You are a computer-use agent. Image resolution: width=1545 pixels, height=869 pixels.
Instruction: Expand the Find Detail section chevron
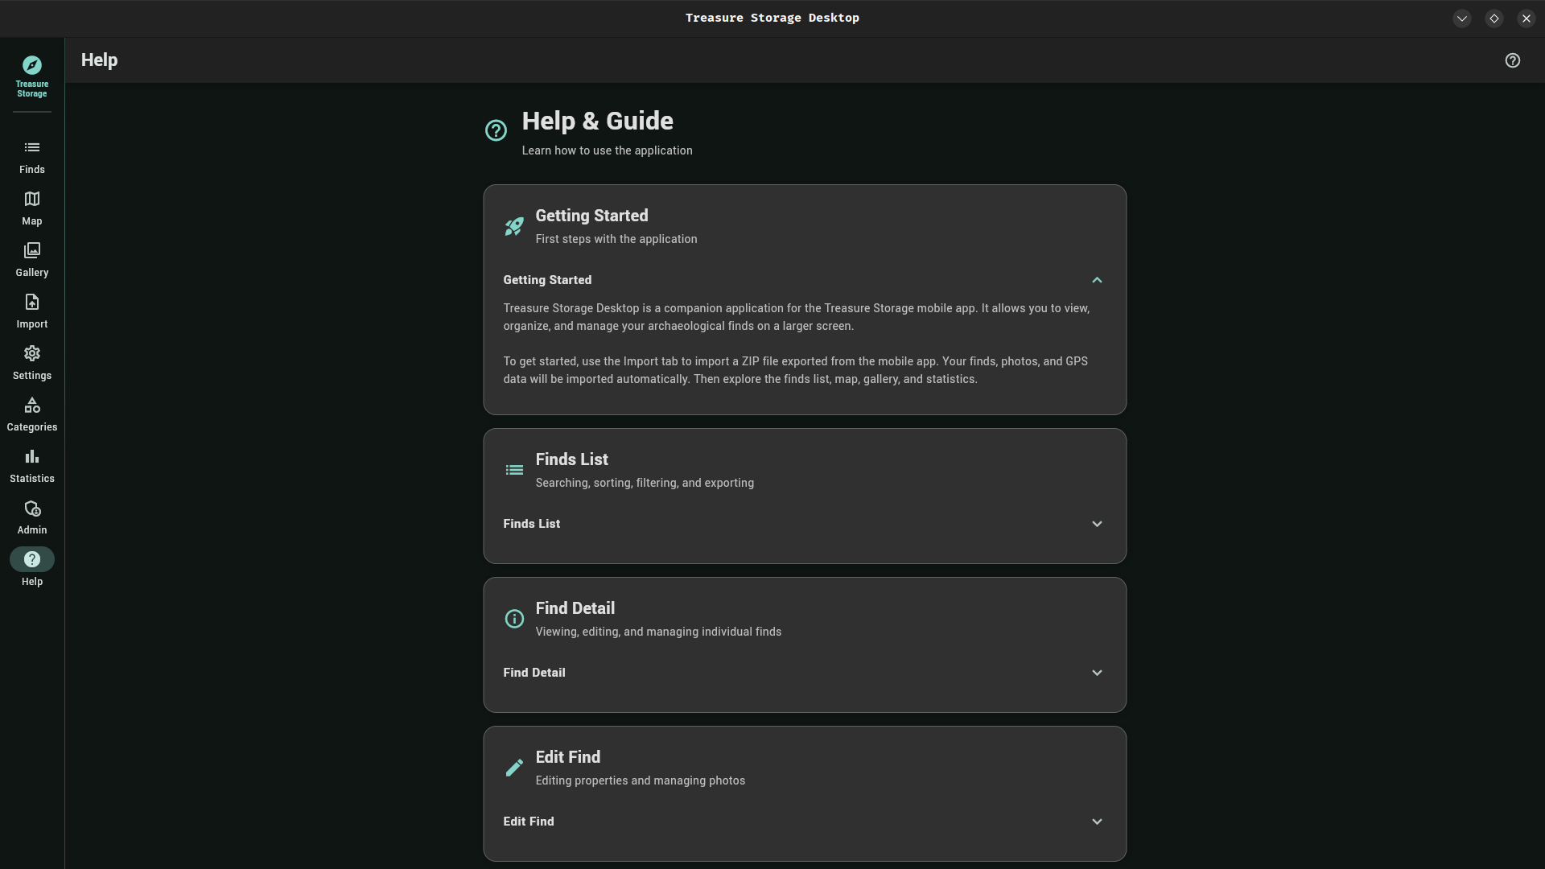click(1097, 673)
